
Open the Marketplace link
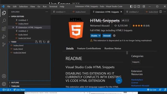point(137,80)
